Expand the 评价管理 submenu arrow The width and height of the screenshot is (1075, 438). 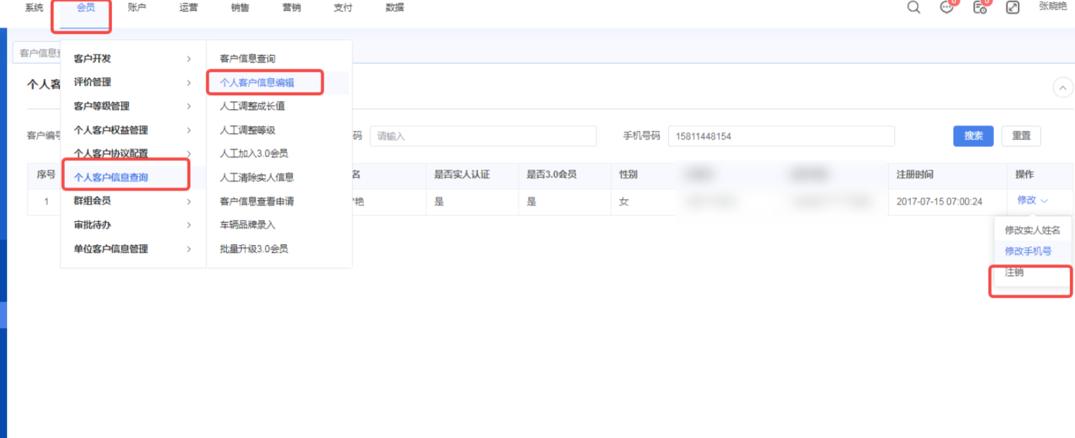click(188, 82)
